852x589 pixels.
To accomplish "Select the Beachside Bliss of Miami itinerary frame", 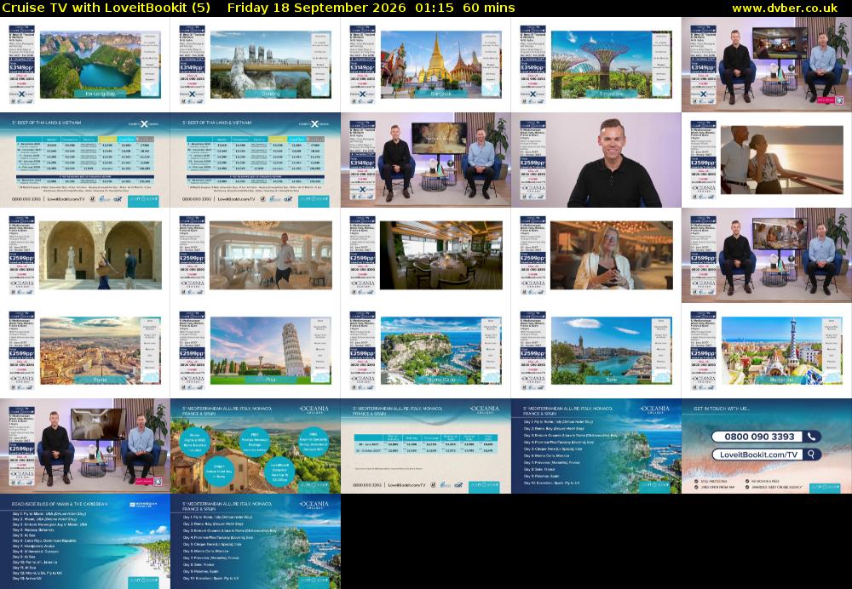I will coord(84,541).
